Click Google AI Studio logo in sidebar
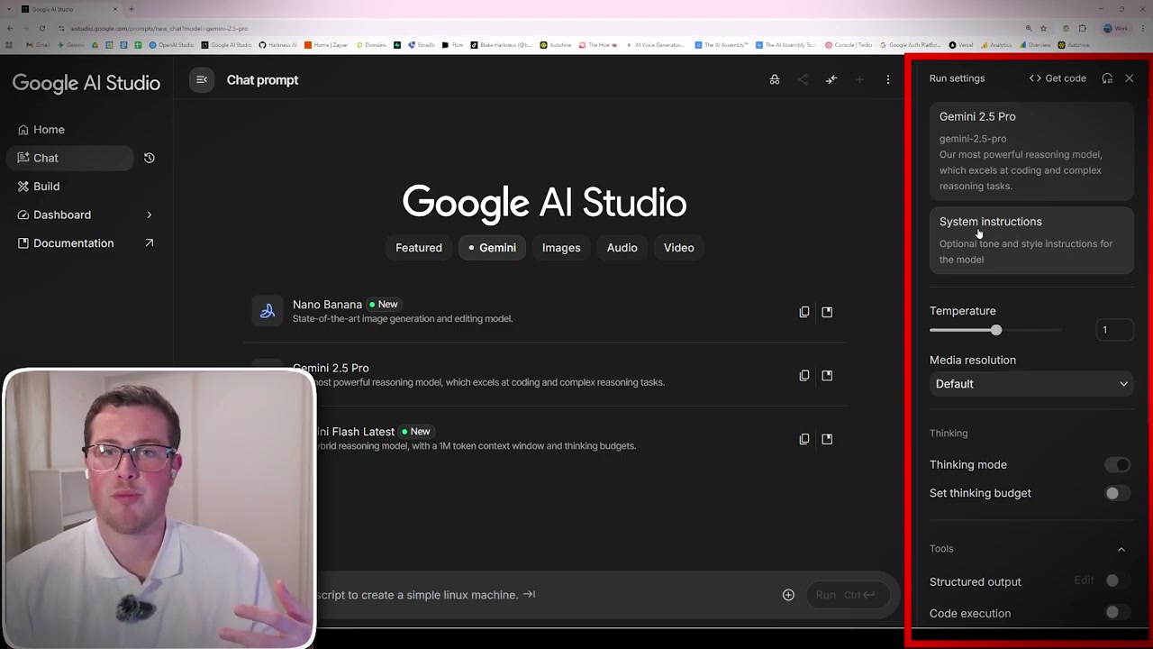The width and height of the screenshot is (1153, 649). [86, 83]
